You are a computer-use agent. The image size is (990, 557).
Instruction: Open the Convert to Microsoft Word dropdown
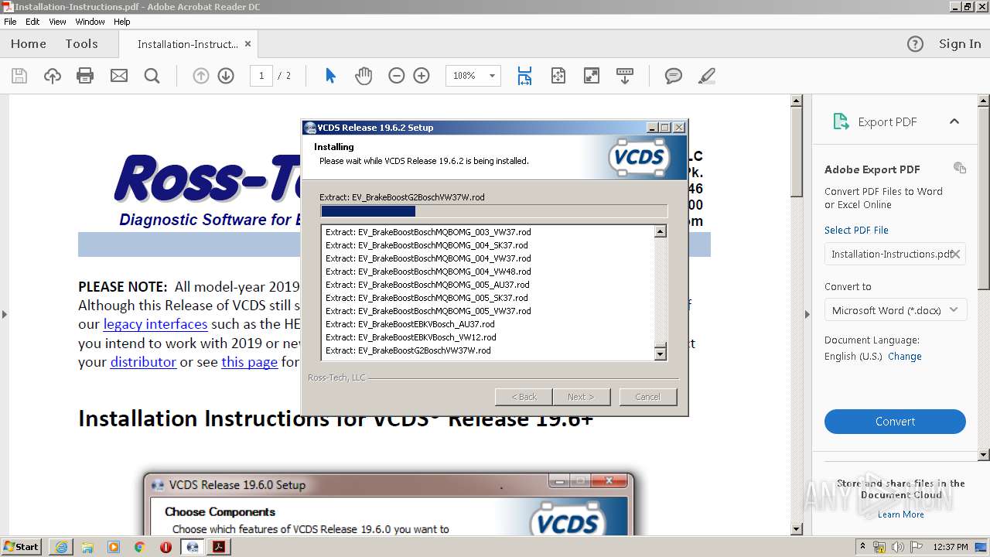[895, 310]
